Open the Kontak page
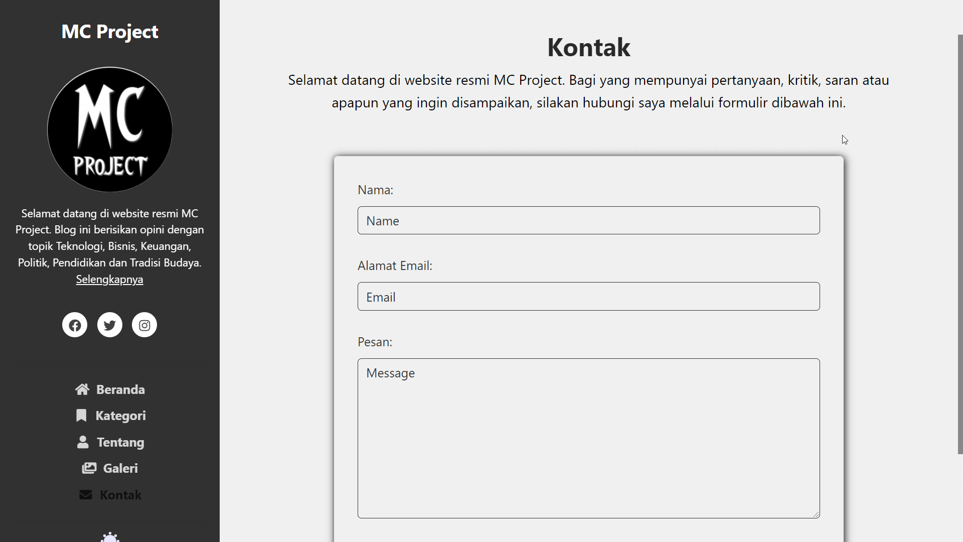This screenshot has width=963, height=542. pyautogui.click(x=120, y=495)
